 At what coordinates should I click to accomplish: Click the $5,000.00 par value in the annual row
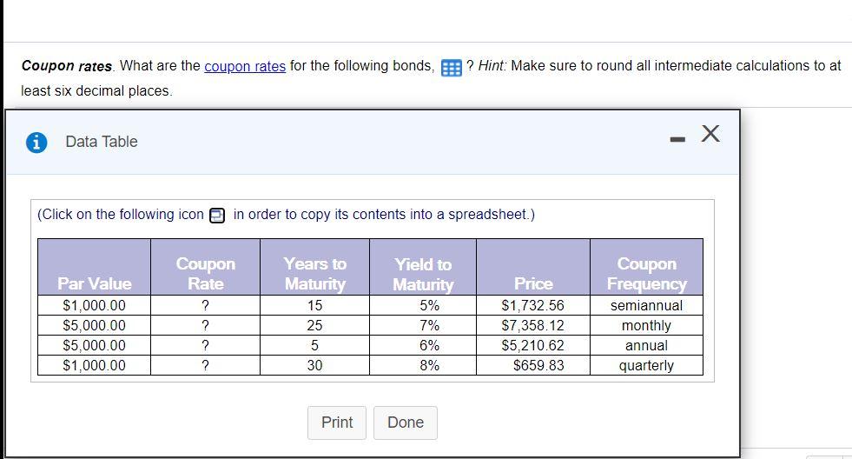pyautogui.click(x=94, y=345)
